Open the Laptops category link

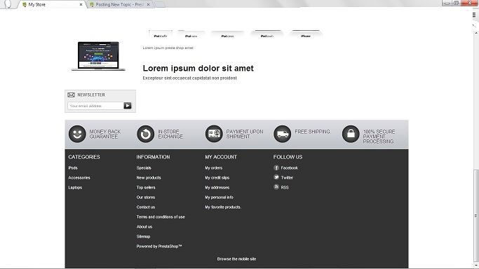coord(75,187)
